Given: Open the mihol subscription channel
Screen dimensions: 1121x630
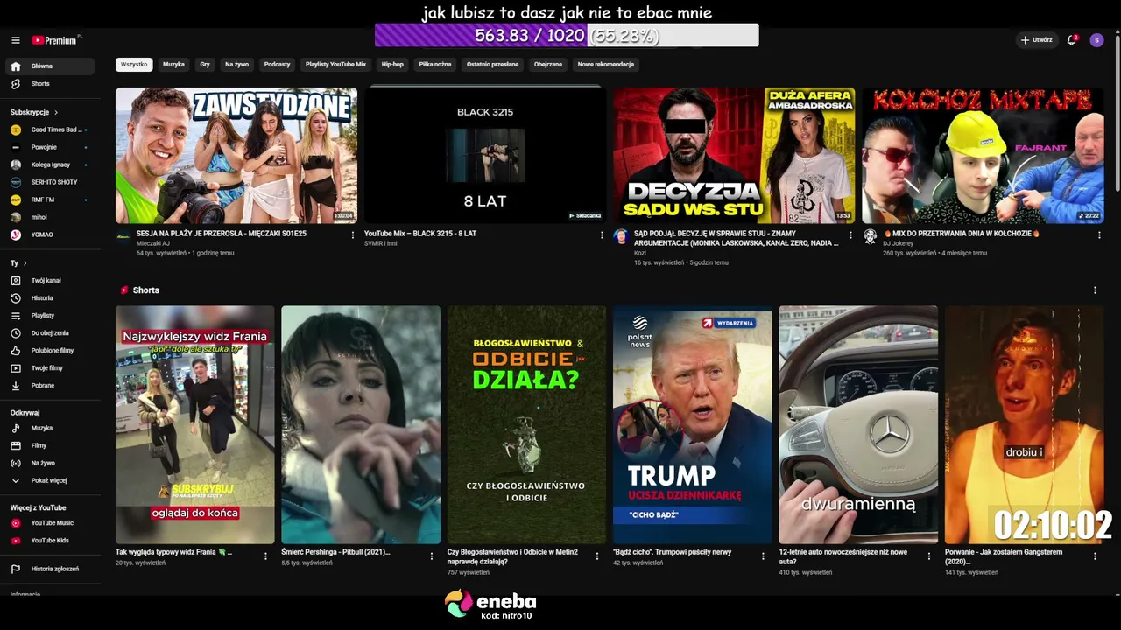Looking at the screenshot, I should [51, 217].
